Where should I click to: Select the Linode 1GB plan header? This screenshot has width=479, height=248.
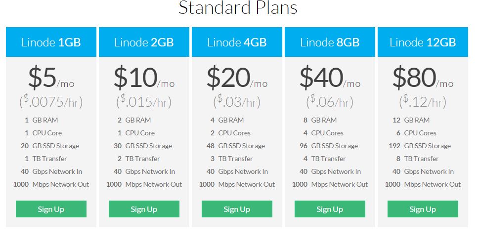coord(51,42)
